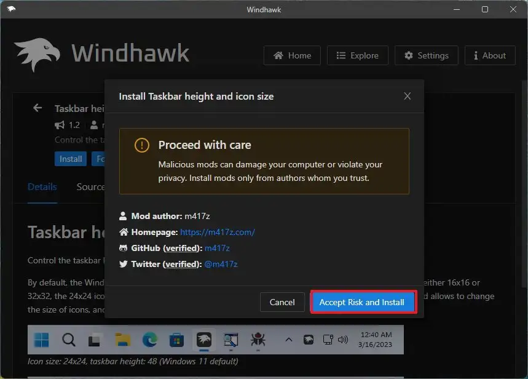Image resolution: width=528 pixels, height=379 pixels.
Task: Click the Windhawk eagle logo
Action: pyautogui.click(x=37, y=54)
